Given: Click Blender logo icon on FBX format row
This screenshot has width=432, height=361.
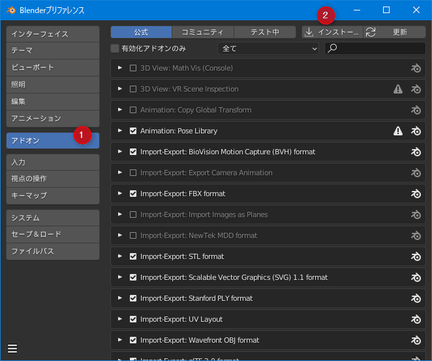Looking at the screenshot, I should tap(416, 194).
